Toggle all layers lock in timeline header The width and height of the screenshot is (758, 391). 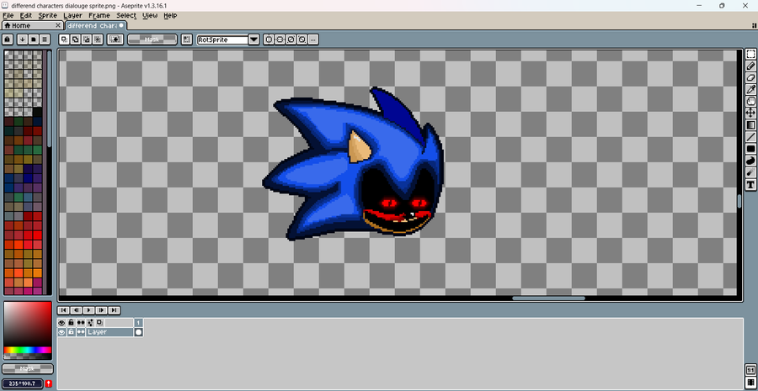pyautogui.click(x=71, y=322)
